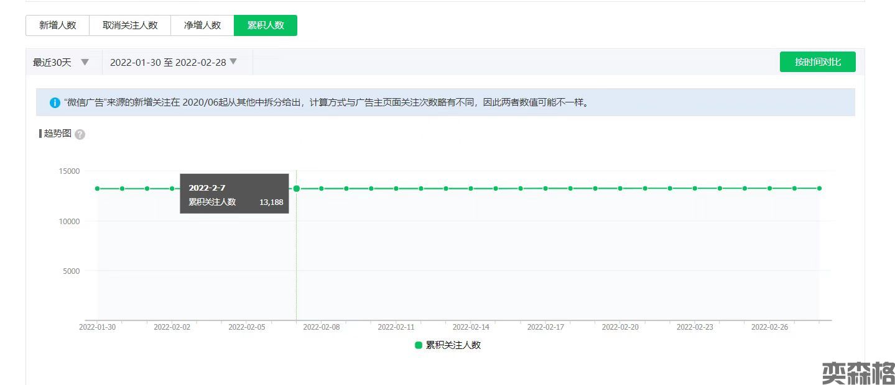Click the help question mark beside 趋势图
This screenshot has width=895, height=385.
point(80,135)
